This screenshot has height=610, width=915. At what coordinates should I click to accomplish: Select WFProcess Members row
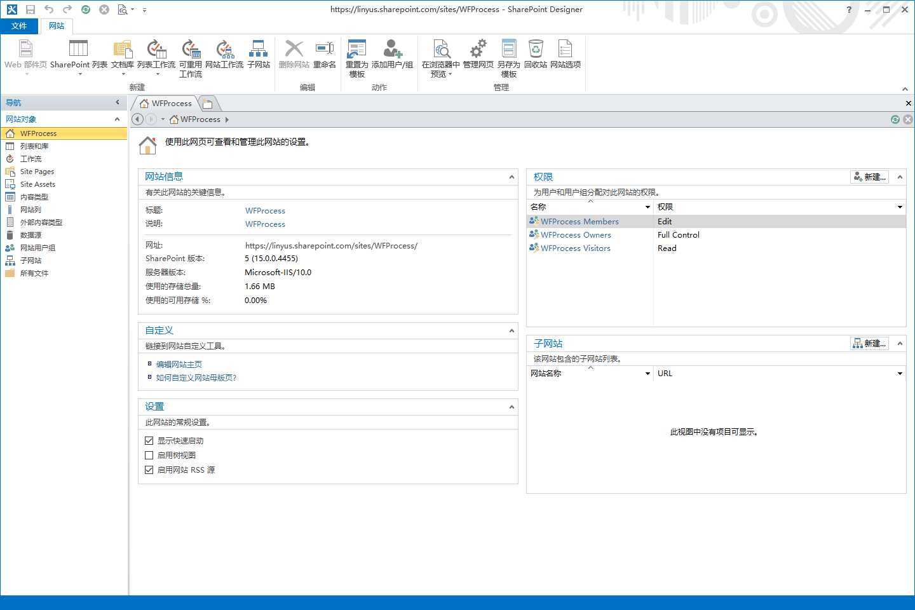[716, 222]
